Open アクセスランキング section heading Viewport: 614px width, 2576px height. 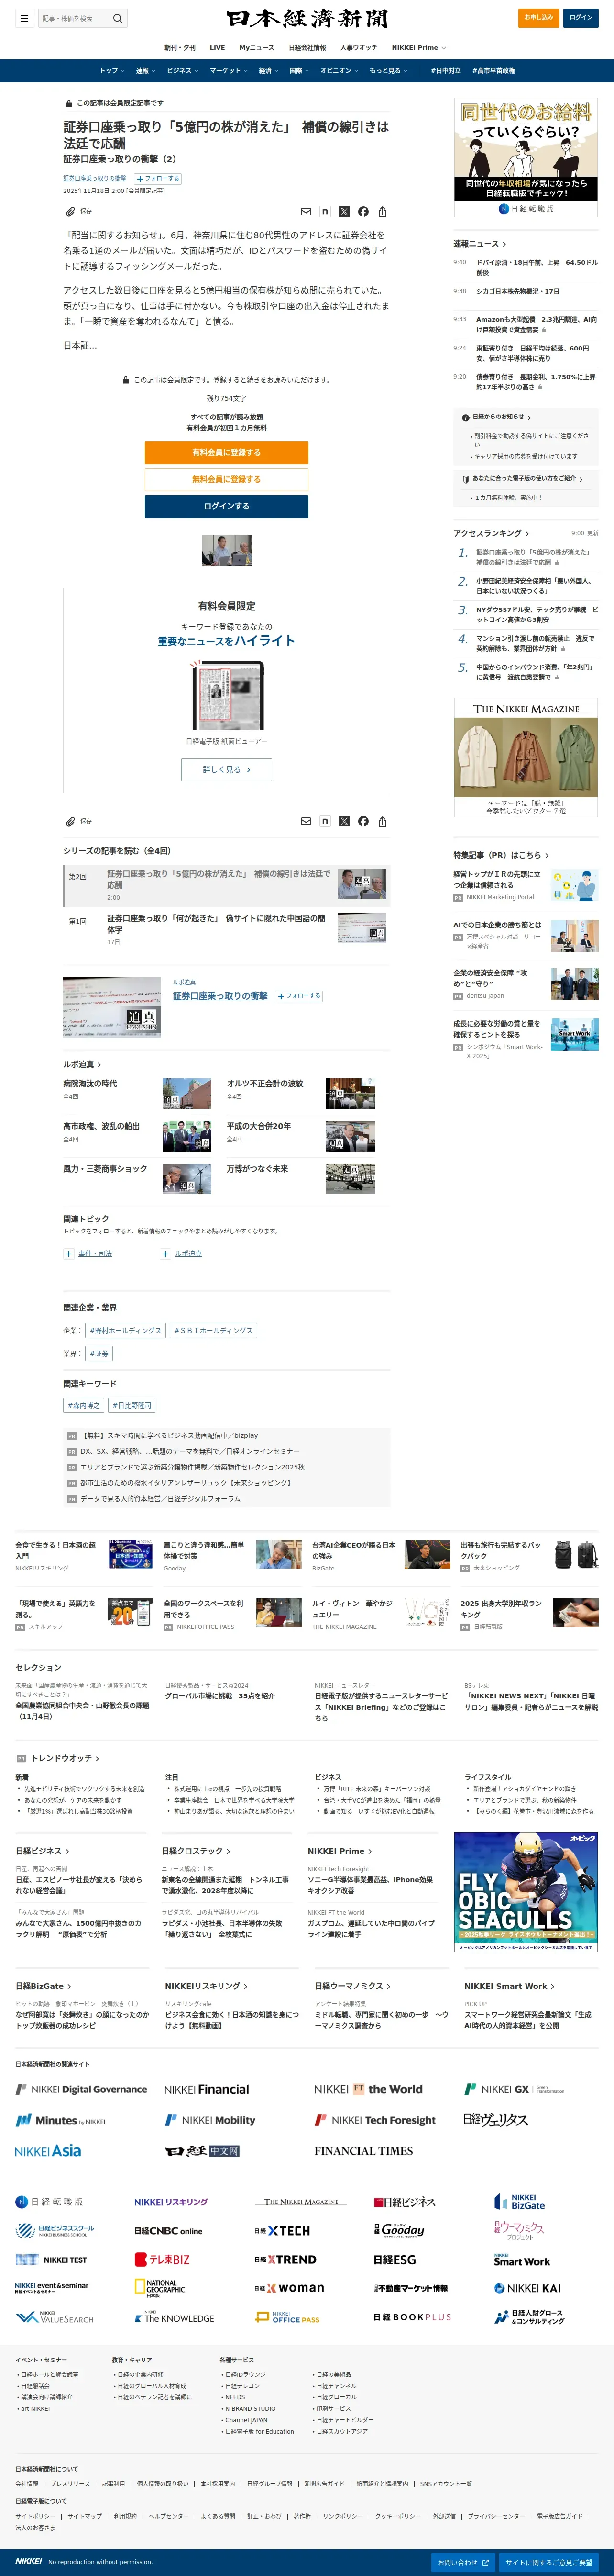491,533
